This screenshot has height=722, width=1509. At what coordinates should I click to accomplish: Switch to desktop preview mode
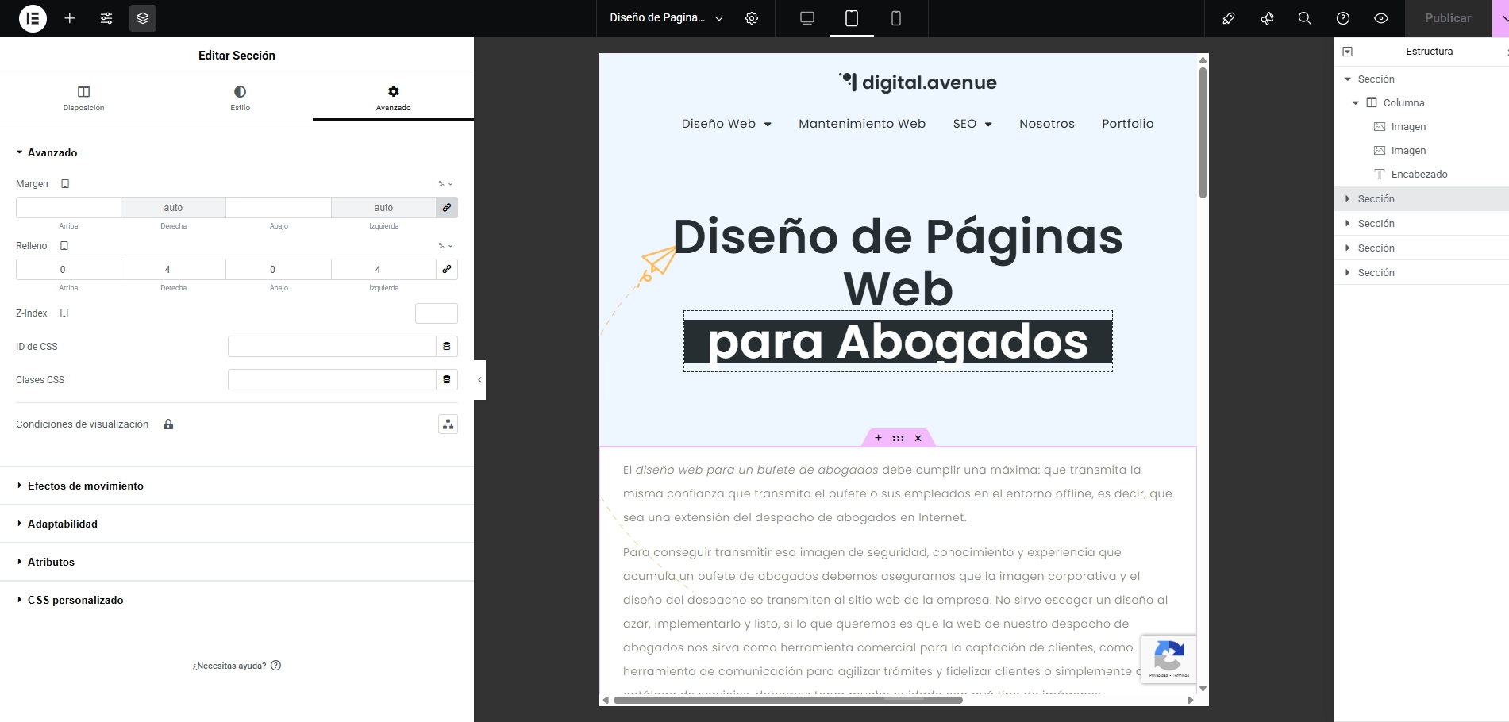(806, 17)
